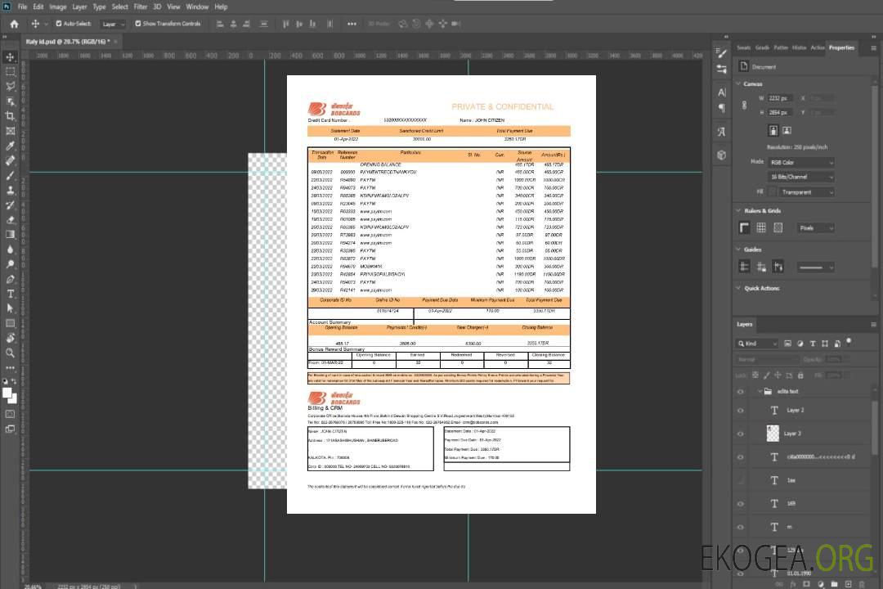Viewport: 883px width, 589px height.
Task: Select the Hand tool
Action: pyautogui.click(x=10, y=338)
